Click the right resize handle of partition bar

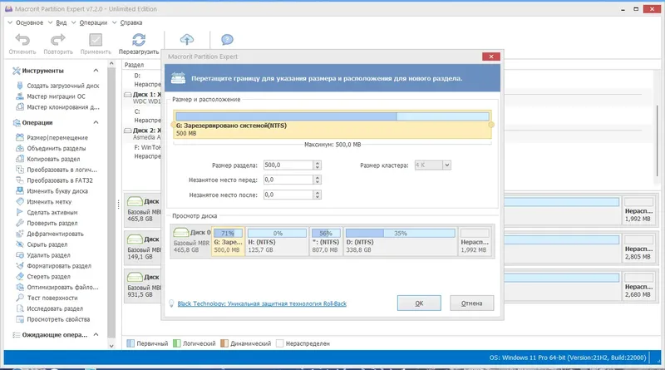pyautogui.click(x=491, y=125)
